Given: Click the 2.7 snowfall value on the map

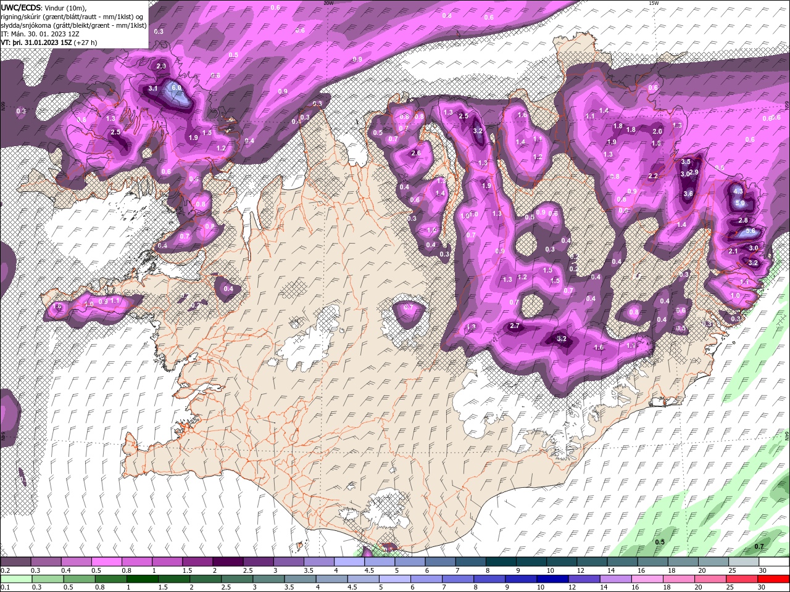Looking at the screenshot, I should 516,326.
